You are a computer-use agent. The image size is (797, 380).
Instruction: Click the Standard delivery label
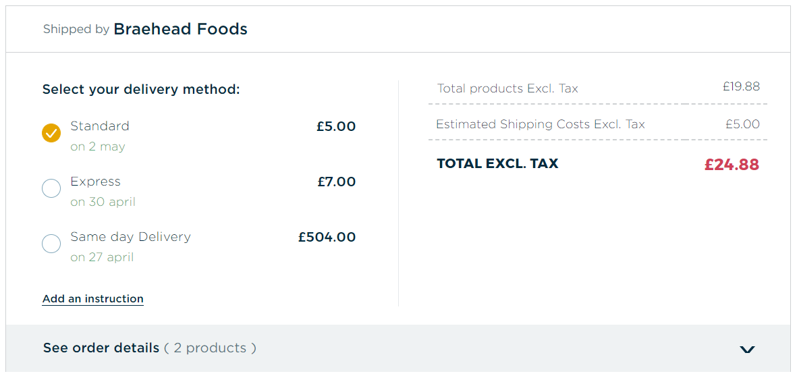[x=100, y=126]
